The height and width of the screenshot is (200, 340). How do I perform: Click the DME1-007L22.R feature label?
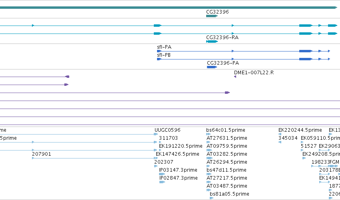(254, 73)
